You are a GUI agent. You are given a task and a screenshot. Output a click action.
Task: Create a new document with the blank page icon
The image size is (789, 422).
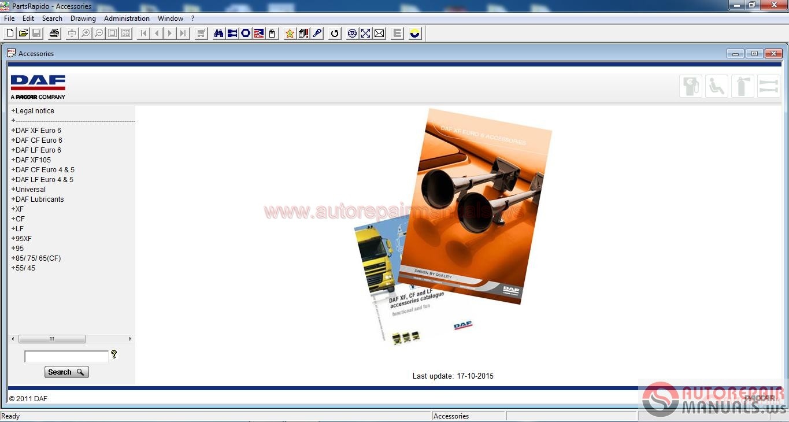(10, 34)
